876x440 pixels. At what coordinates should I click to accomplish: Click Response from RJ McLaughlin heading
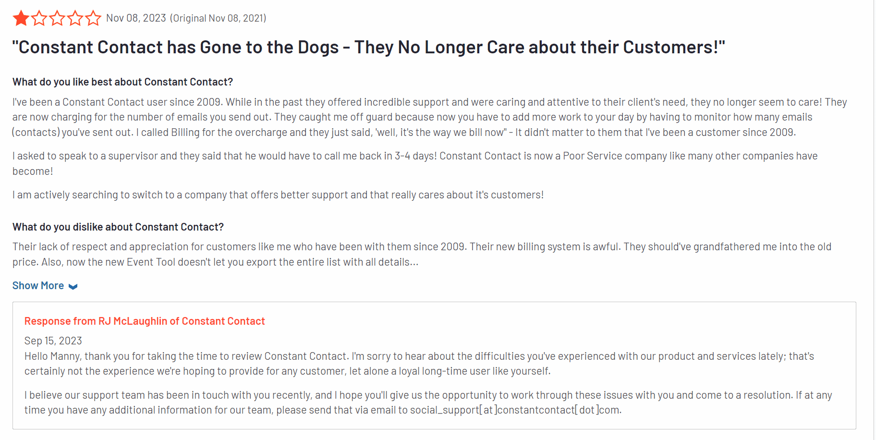[145, 321]
